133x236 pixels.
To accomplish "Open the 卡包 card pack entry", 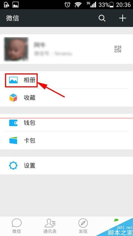I will [66, 140].
